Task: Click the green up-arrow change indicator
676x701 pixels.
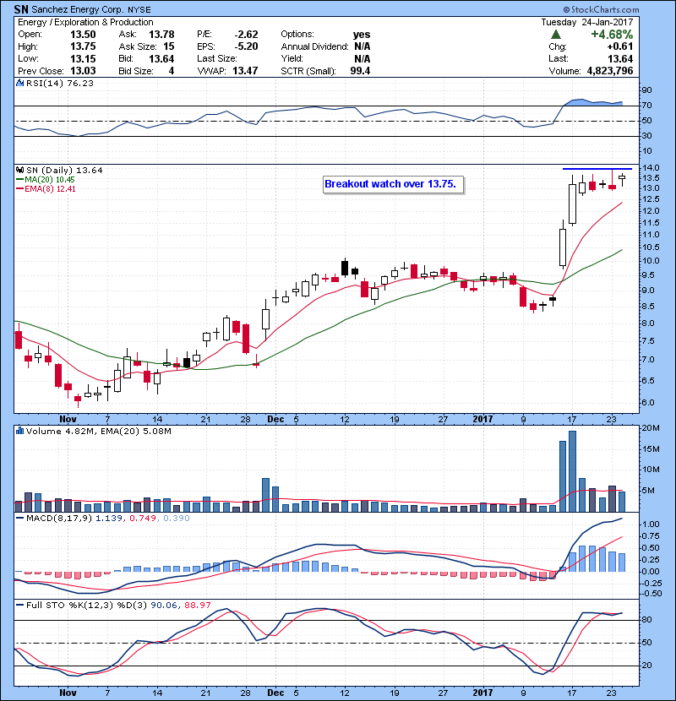Action: click(x=556, y=35)
